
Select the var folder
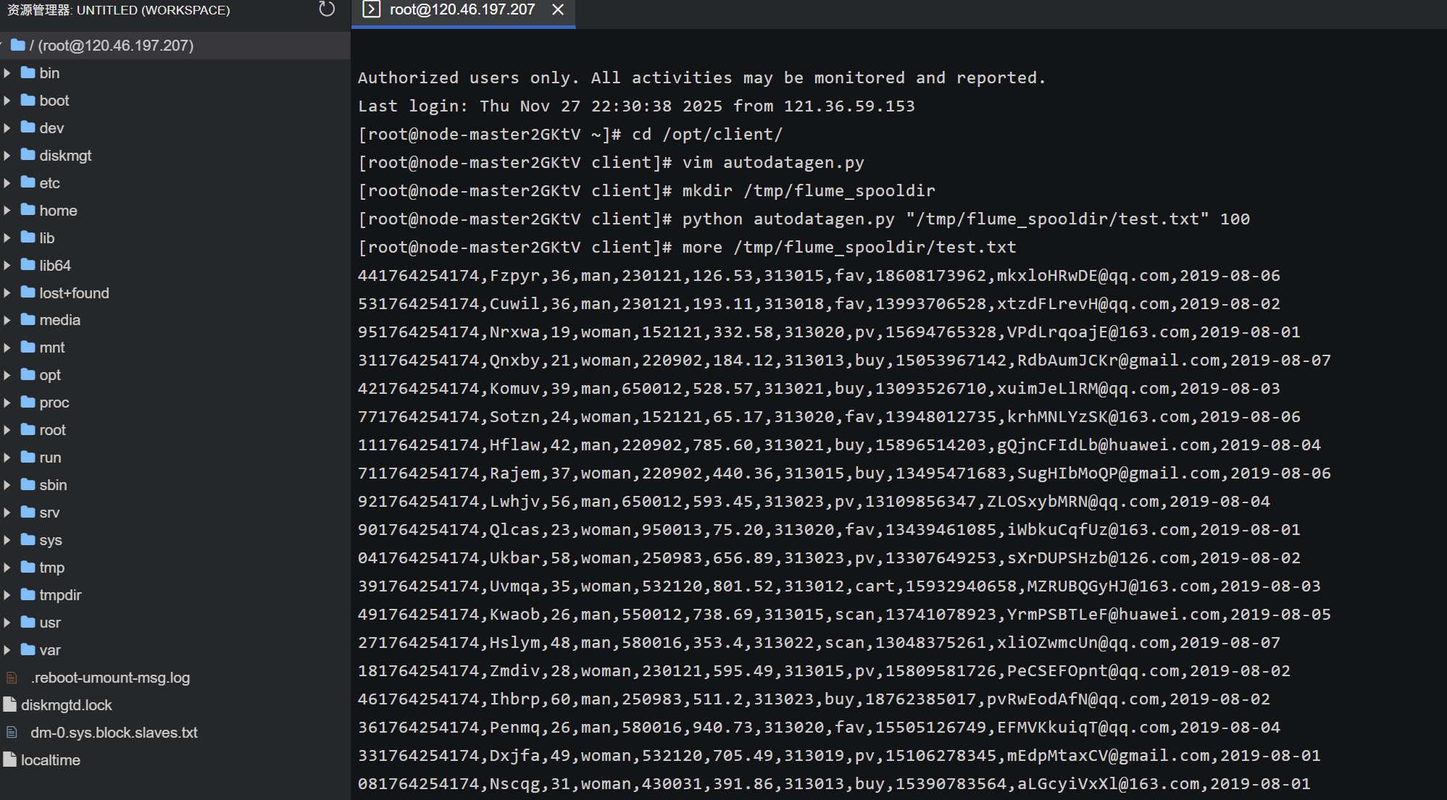coord(49,650)
